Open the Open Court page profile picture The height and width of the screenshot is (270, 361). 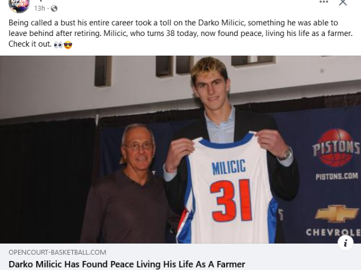tap(19, 5)
